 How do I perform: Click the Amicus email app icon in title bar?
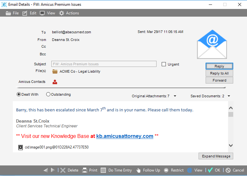(4, 4)
